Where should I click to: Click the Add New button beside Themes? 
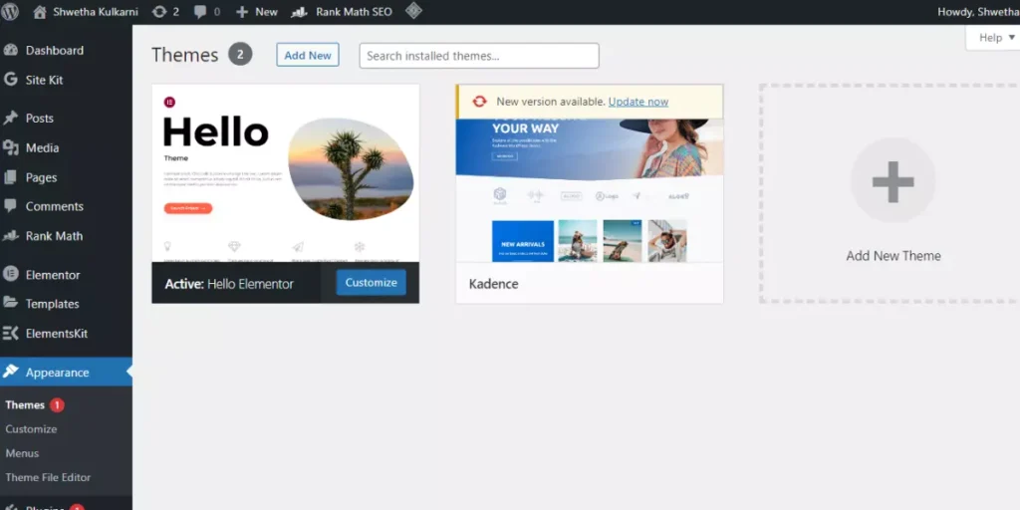click(308, 56)
